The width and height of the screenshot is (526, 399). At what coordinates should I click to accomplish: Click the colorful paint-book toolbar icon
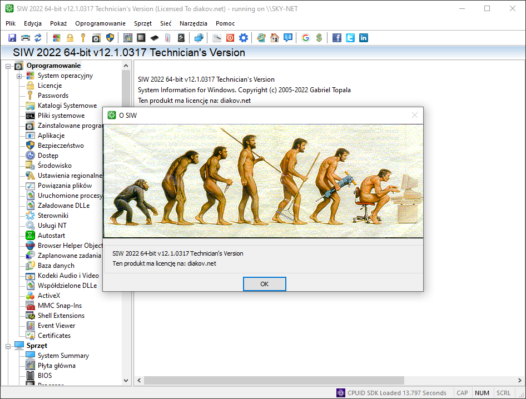(x=261, y=38)
